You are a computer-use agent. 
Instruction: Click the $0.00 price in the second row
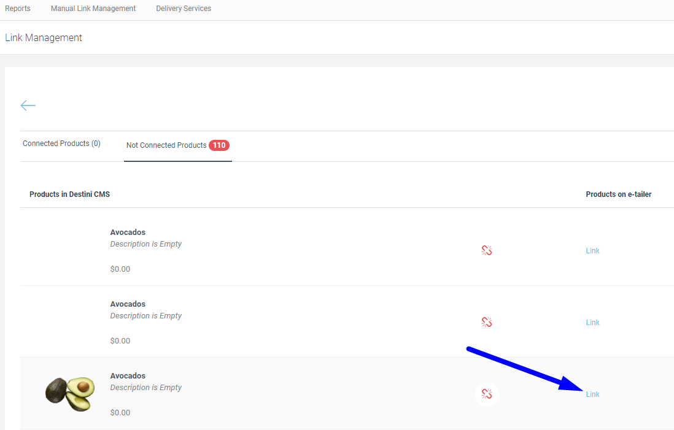tap(120, 340)
